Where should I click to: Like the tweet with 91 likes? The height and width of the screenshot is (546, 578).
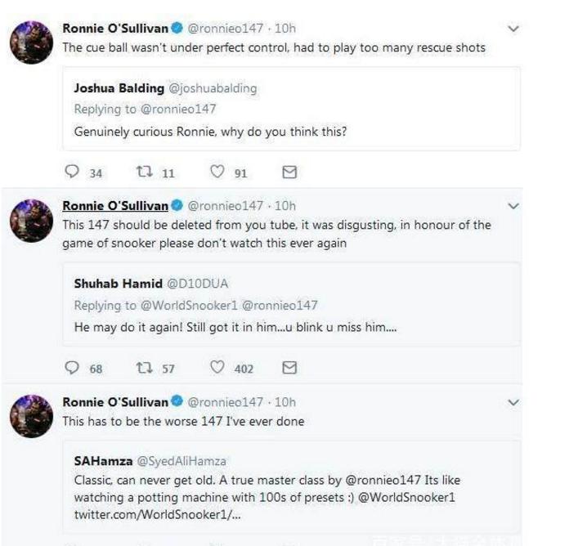tap(217, 172)
